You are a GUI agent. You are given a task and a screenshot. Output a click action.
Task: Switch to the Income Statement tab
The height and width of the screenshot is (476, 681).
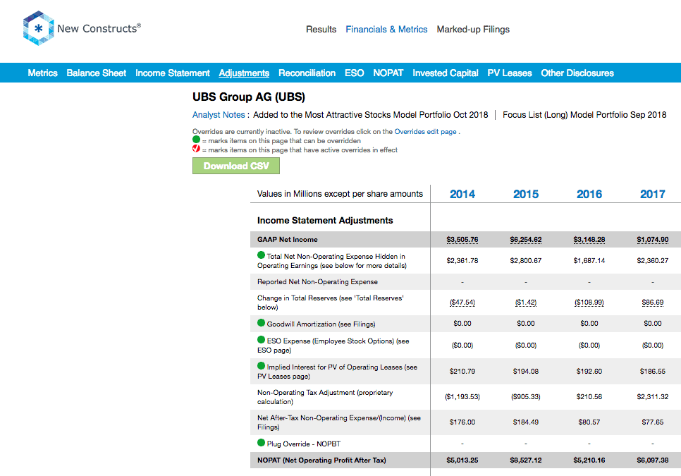pyautogui.click(x=173, y=73)
